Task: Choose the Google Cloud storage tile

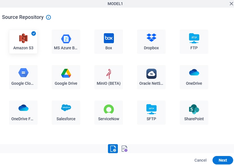Action: coord(23,77)
